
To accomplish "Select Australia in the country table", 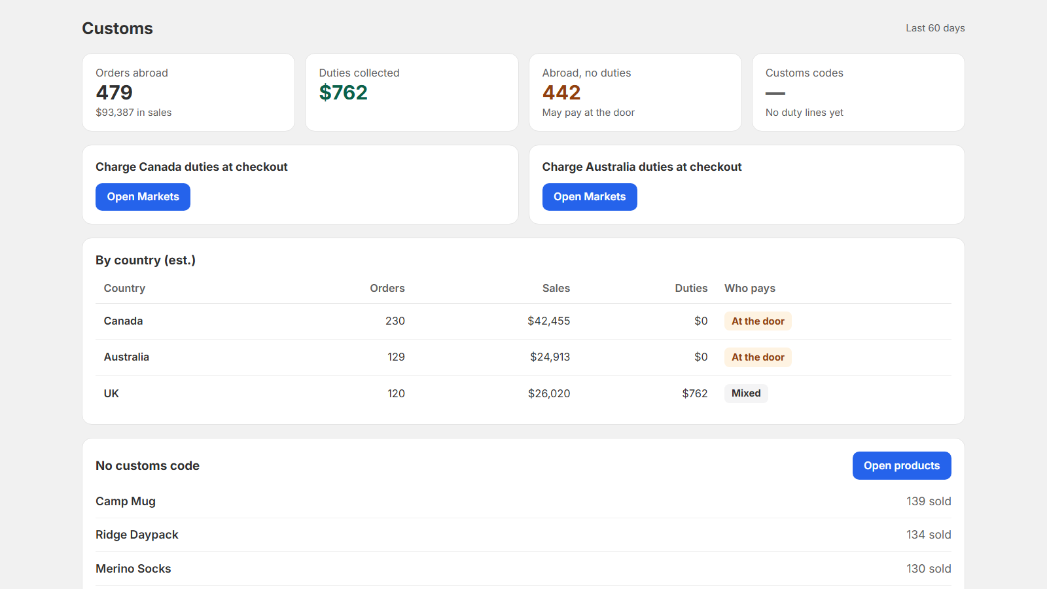I will coord(126,357).
